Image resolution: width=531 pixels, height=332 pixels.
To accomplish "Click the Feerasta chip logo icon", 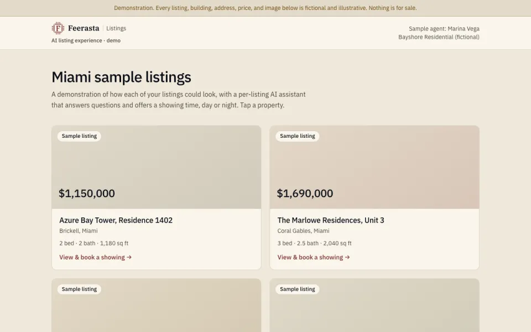I will [x=58, y=28].
